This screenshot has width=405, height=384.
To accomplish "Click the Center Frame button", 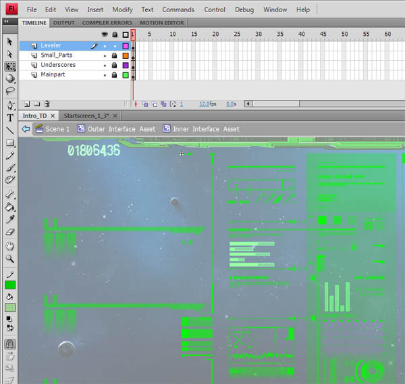I will click(136, 104).
